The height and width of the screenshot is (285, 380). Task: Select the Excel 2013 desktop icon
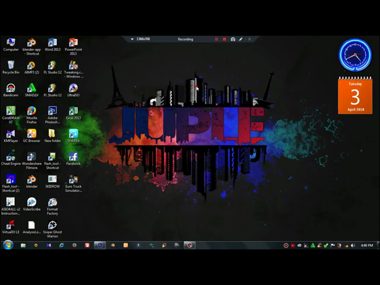pyautogui.click(x=73, y=113)
